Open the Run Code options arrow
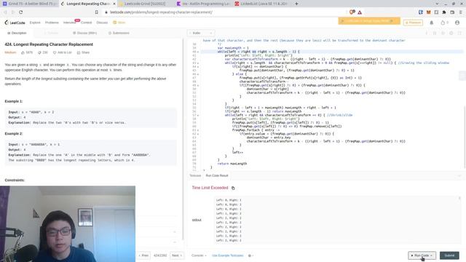Image resolution: width=466 pixels, height=262 pixels. tap(431, 255)
